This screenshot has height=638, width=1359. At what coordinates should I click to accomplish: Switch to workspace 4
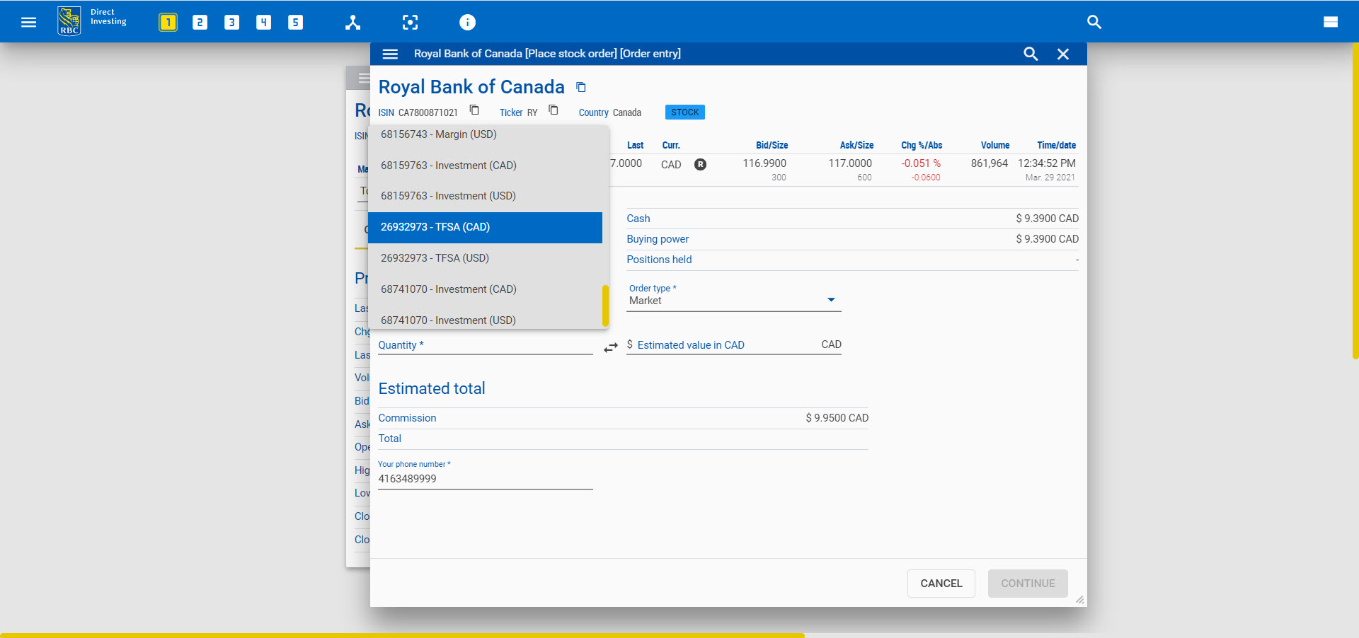[x=263, y=22]
